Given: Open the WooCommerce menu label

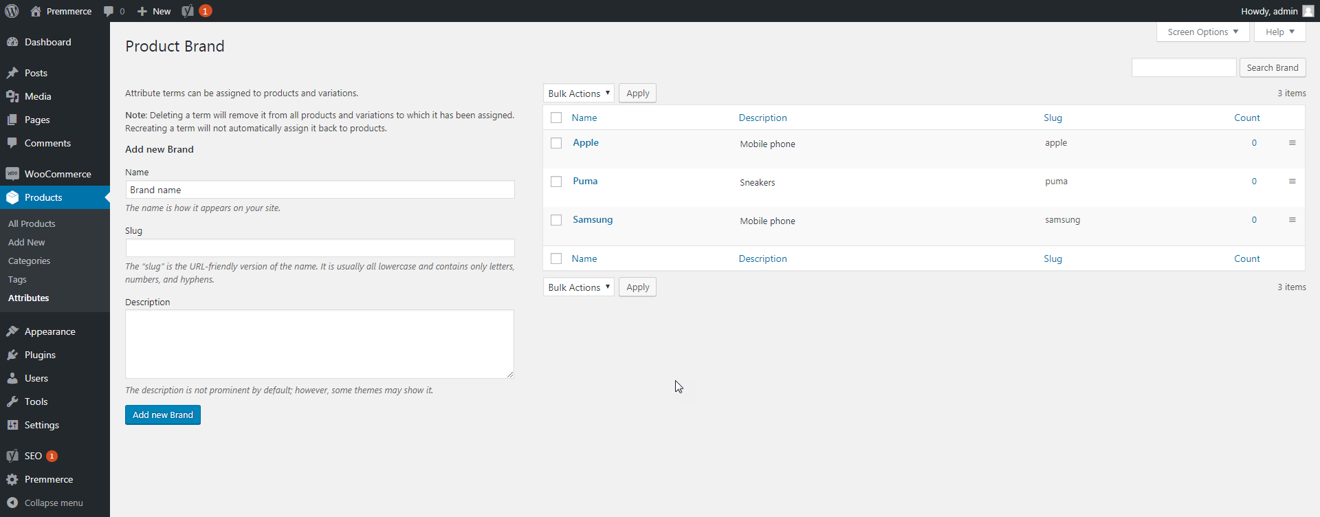Looking at the screenshot, I should coord(58,174).
